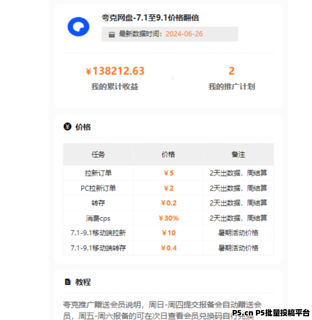Click the remark in the 拉新订单 row
This screenshot has height=320, width=312.
tap(238, 173)
